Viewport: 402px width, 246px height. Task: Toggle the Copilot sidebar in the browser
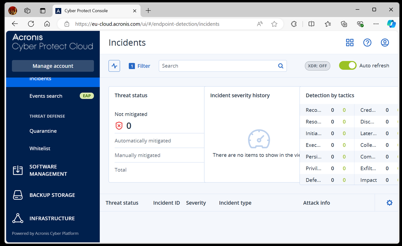pyautogui.click(x=391, y=24)
